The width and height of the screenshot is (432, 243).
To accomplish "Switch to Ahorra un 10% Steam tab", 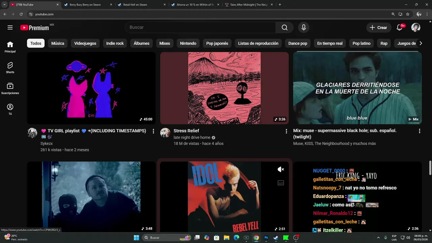I will coord(195,5).
